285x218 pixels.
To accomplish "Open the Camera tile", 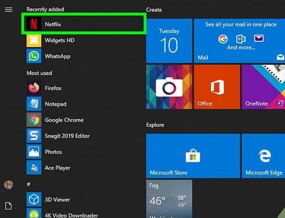I will [x=169, y=87].
